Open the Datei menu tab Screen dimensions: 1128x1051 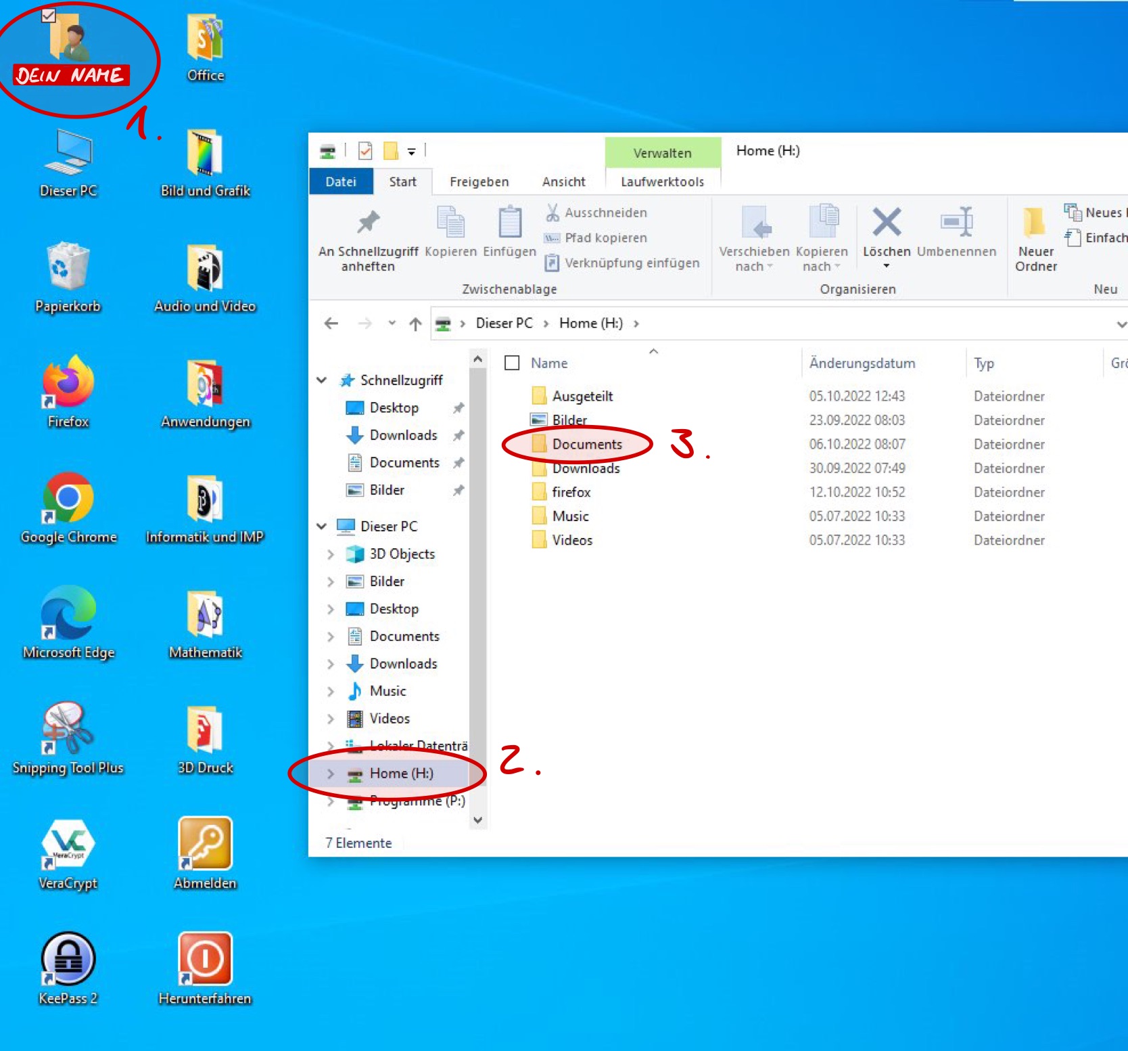click(341, 181)
